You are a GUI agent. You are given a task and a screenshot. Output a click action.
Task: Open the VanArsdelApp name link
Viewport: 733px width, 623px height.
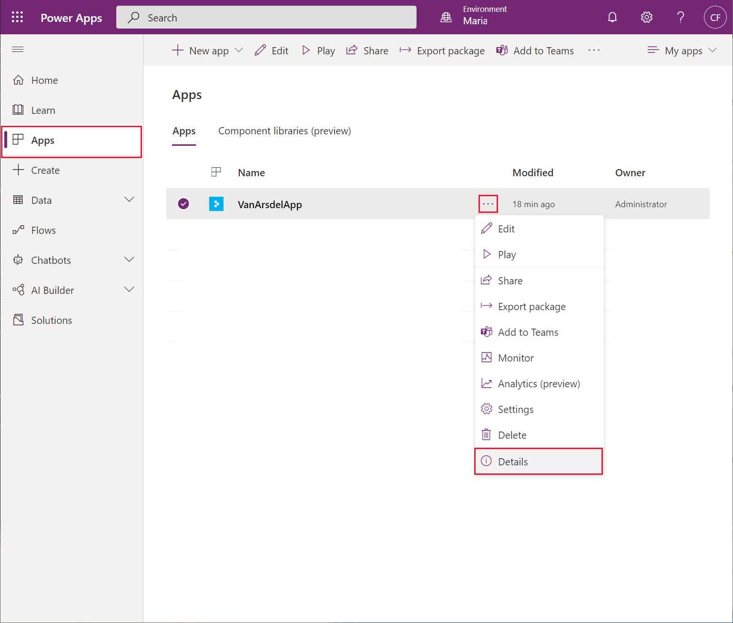[x=270, y=204]
